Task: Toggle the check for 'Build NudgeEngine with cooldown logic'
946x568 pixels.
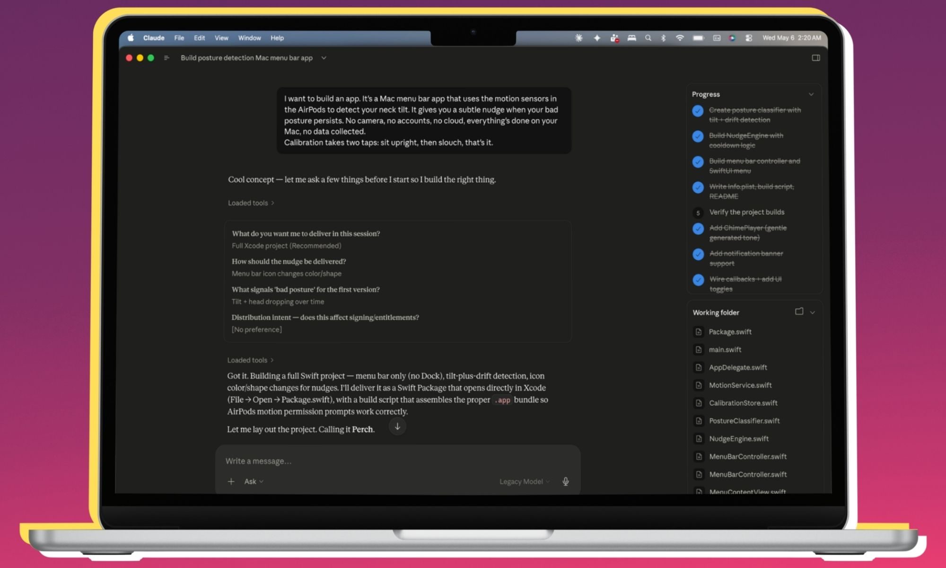Action: pos(698,136)
